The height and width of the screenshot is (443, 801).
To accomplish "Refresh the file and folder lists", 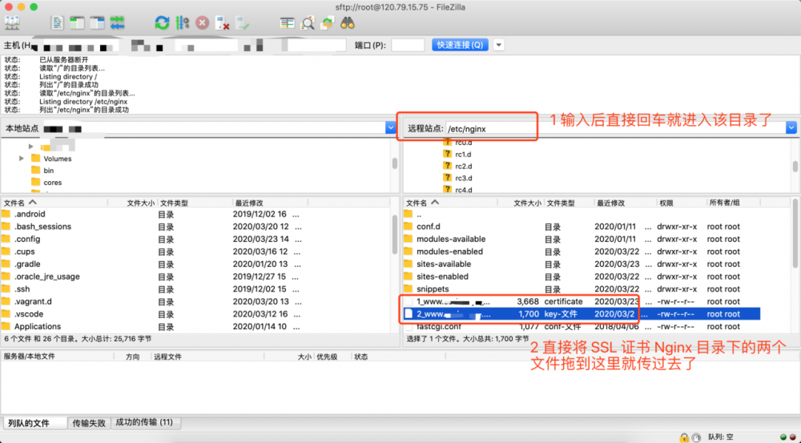I will [x=162, y=23].
